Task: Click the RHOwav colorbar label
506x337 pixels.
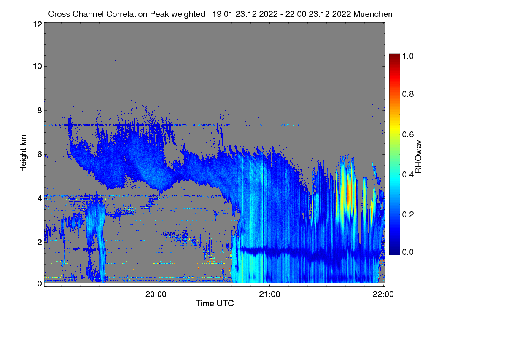Action: point(418,156)
